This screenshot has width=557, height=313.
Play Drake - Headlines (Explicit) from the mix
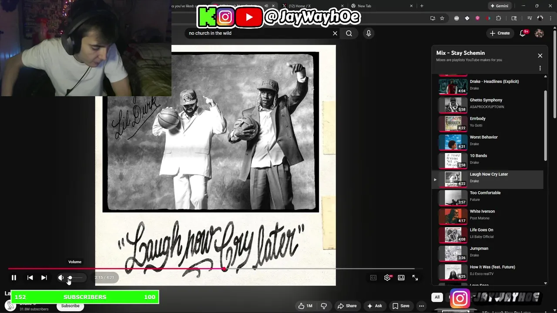point(487,85)
